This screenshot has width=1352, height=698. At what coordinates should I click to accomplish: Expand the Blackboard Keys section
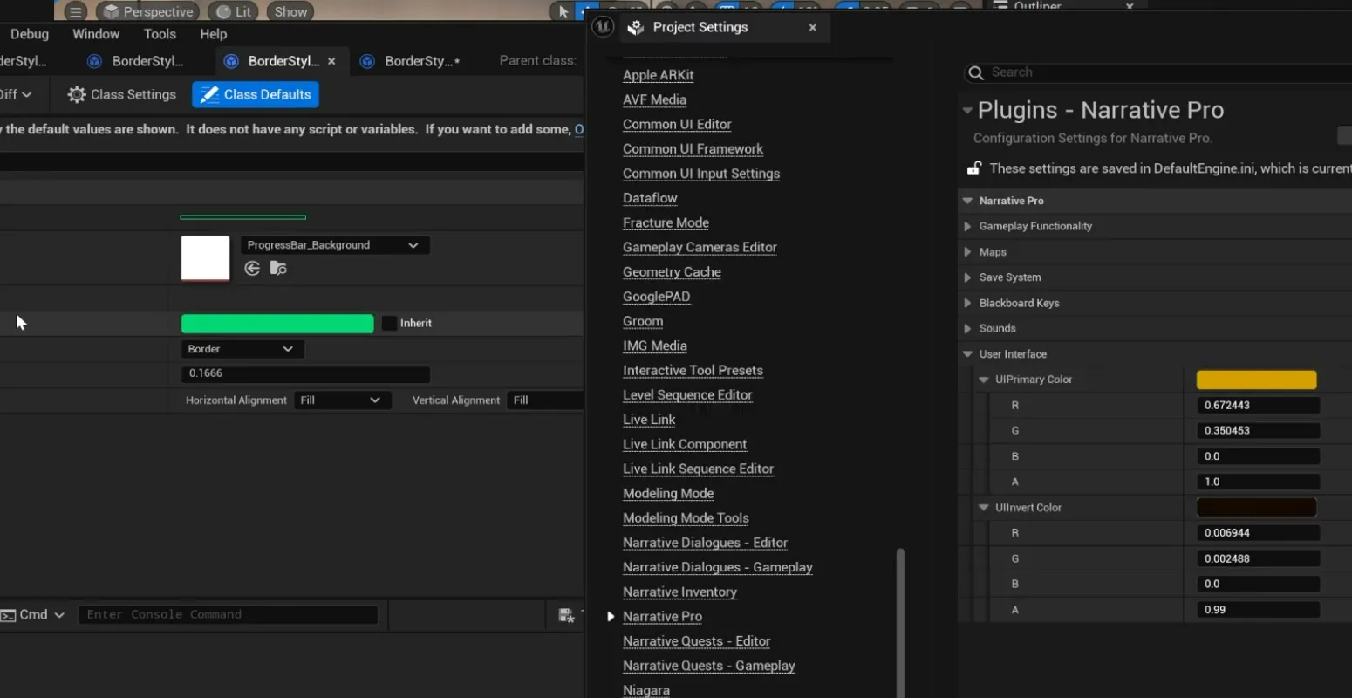pos(967,304)
